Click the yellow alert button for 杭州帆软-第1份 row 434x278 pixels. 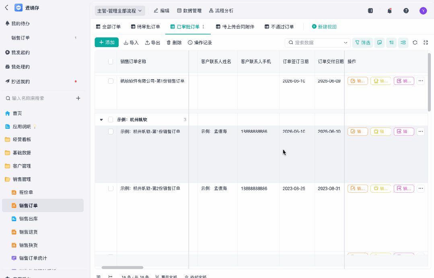[x=381, y=131]
